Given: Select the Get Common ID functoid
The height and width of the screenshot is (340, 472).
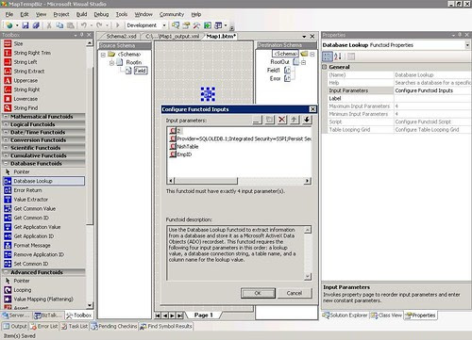Looking at the screenshot, I should coord(31,218).
